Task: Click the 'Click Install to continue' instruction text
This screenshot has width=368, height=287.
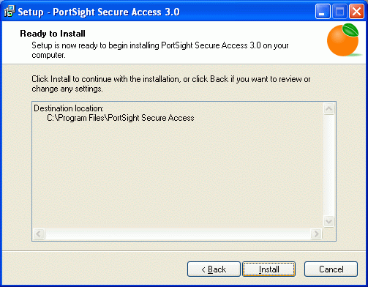Action: pyautogui.click(x=170, y=83)
